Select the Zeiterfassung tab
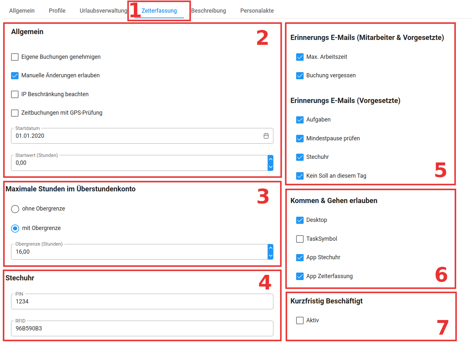 coord(159,11)
